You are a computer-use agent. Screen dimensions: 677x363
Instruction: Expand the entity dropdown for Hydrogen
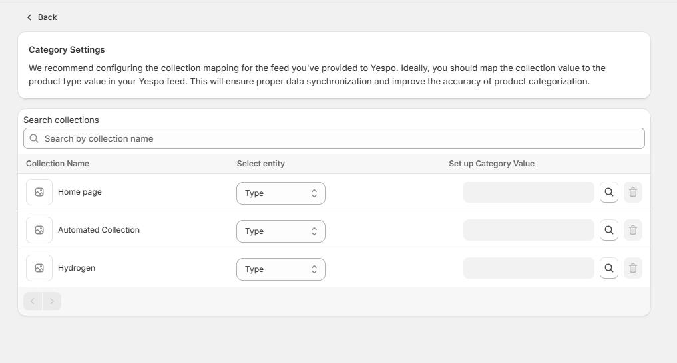pos(281,269)
